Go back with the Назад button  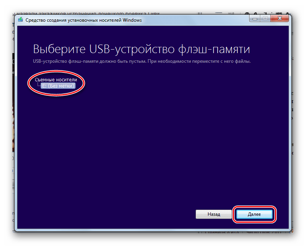click(214, 214)
